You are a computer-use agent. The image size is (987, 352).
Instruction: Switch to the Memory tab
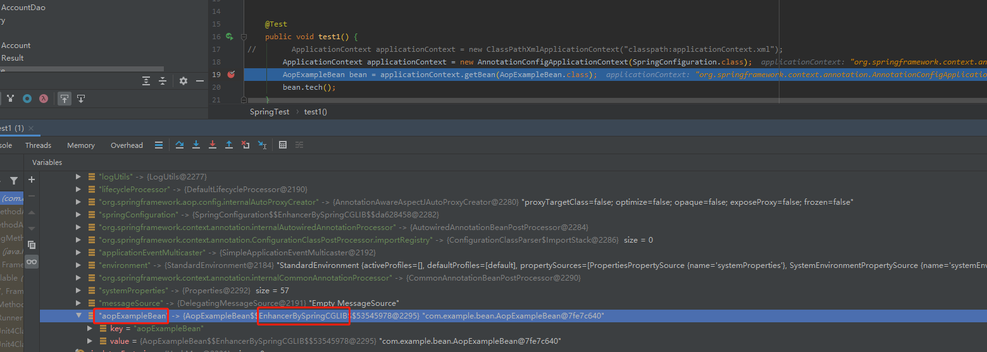81,145
